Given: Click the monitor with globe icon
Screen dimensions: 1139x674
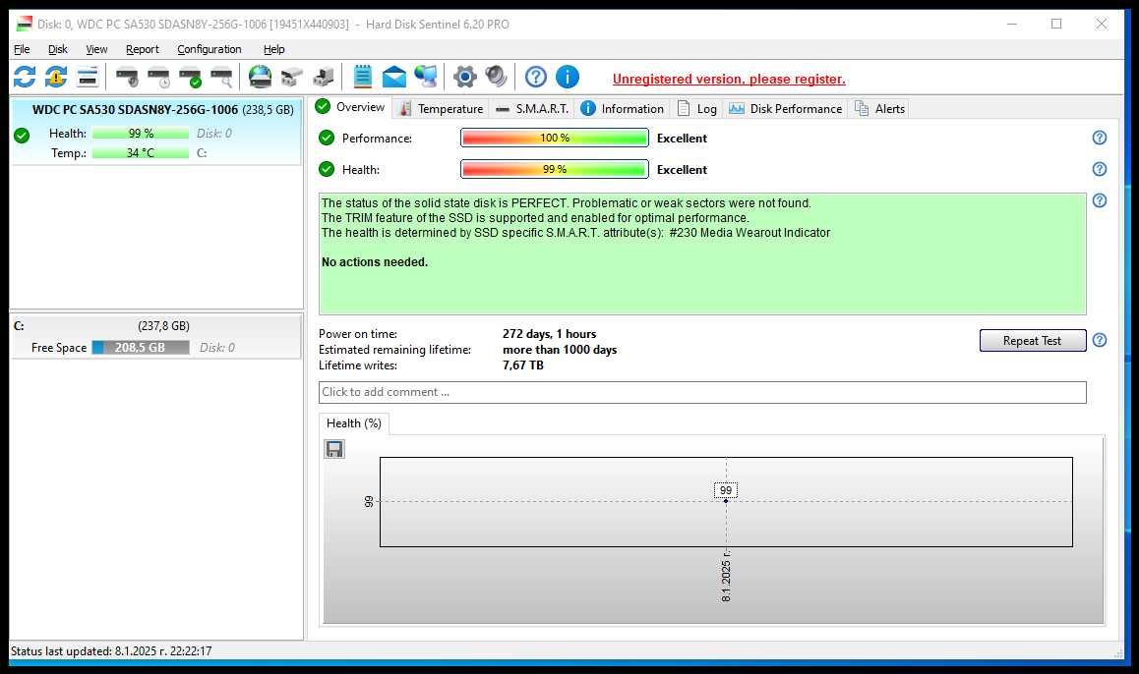Looking at the screenshot, I should pos(426,77).
